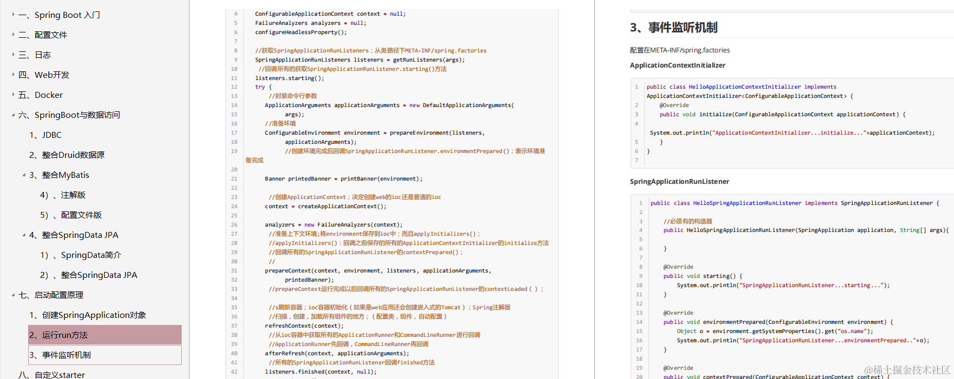The image size is (954, 379).
Task: Click the Object o = environment.getSystemProperties() line
Action: (x=775, y=331)
